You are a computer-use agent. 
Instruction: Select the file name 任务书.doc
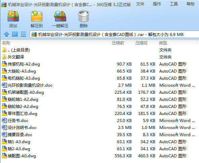pyautogui.click(x=18, y=121)
